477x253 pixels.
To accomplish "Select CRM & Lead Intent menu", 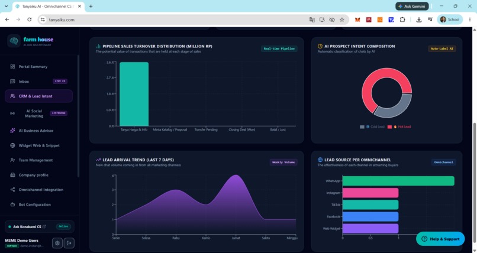I will (x=38, y=96).
